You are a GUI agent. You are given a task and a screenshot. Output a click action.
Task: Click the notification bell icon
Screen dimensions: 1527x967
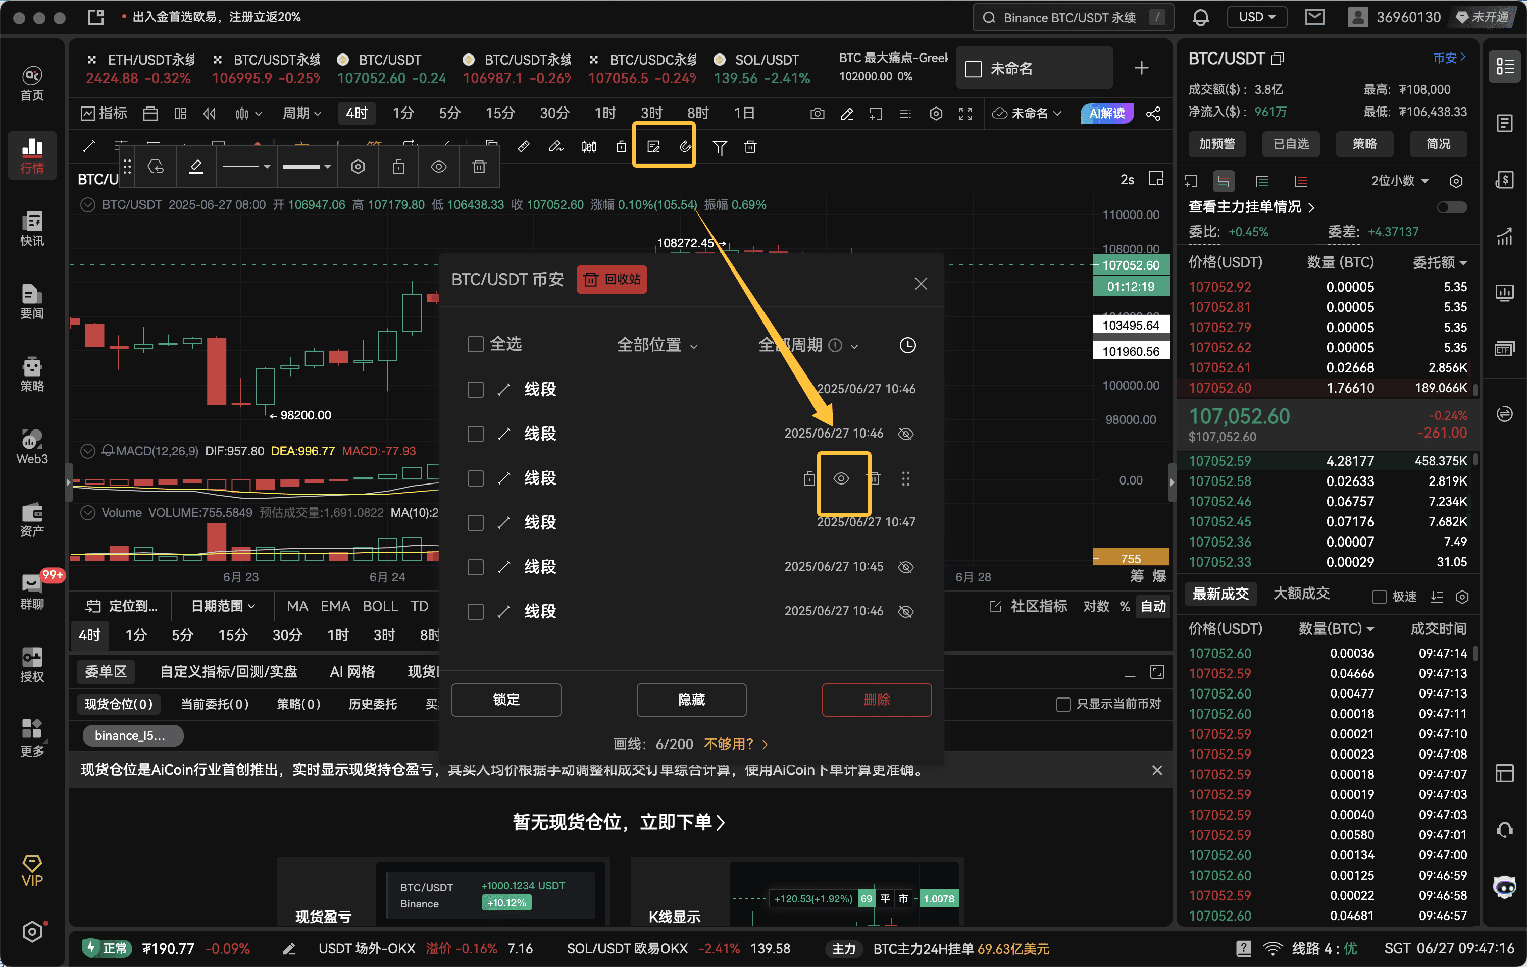point(1200,17)
